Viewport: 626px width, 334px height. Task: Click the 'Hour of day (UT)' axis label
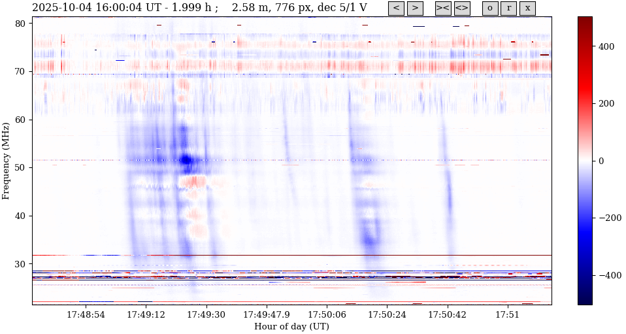tap(291, 327)
